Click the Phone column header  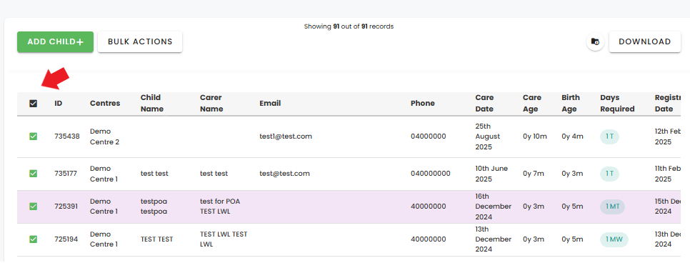pos(422,104)
